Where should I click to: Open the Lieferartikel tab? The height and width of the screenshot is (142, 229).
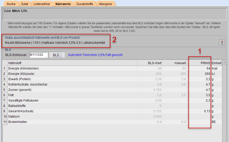(42, 4)
